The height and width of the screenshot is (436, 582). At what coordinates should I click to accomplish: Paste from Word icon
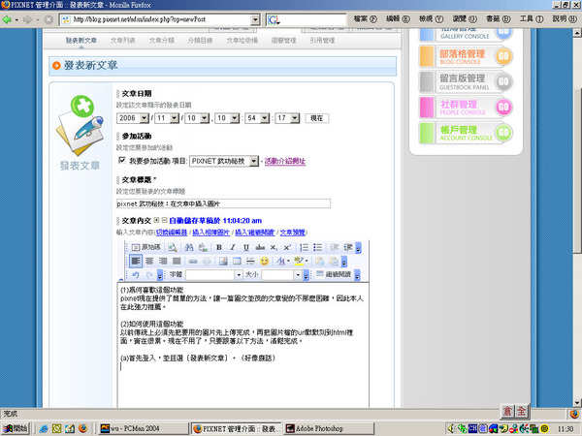click(334, 262)
